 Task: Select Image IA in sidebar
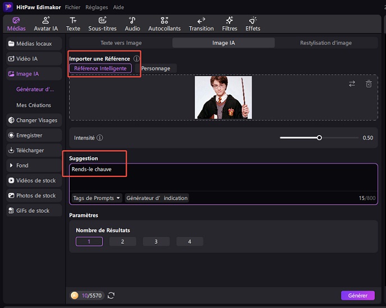[34, 74]
